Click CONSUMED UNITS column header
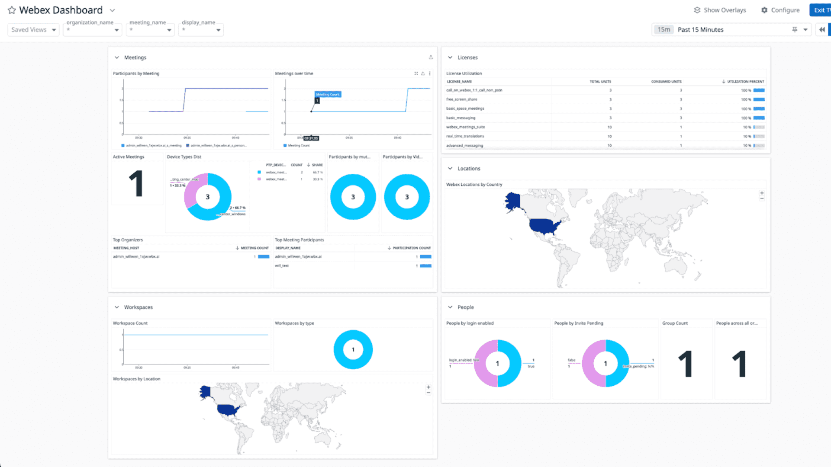Viewport: 831px width, 467px height. tap(666, 81)
